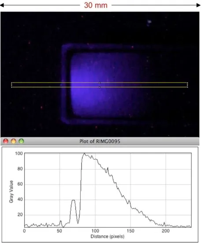Viewport: 202px width, 243px height.
Task: Click the y-axis value 40
Action: click(x=20, y=199)
